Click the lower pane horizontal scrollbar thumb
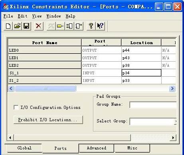Screen dimensions: 184x155 pyautogui.click(x=72, y=138)
